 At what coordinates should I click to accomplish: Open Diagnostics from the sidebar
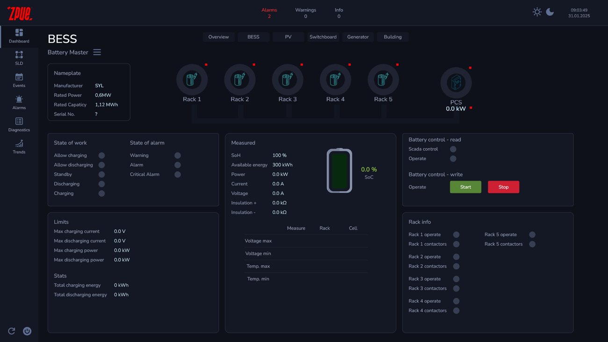pos(19,124)
